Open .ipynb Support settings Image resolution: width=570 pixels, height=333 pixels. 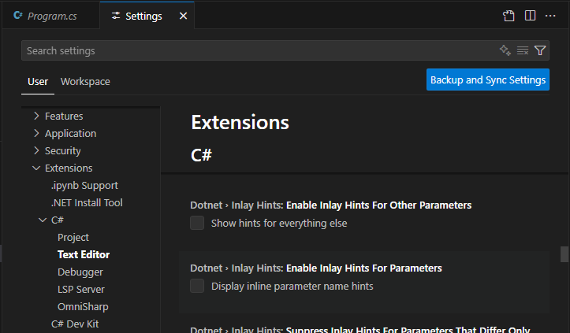pos(84,186)
